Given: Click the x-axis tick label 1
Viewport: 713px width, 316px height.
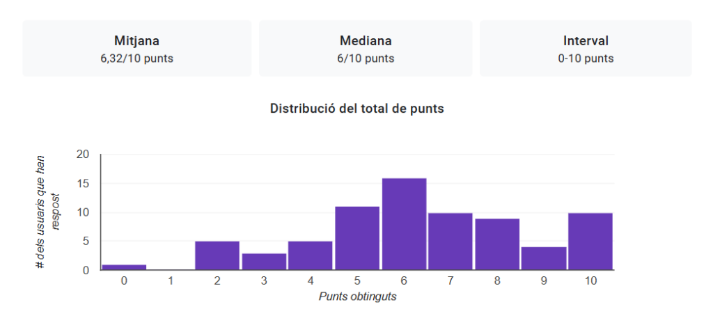Looking at the screenshot, I should [x=171, y=281].
